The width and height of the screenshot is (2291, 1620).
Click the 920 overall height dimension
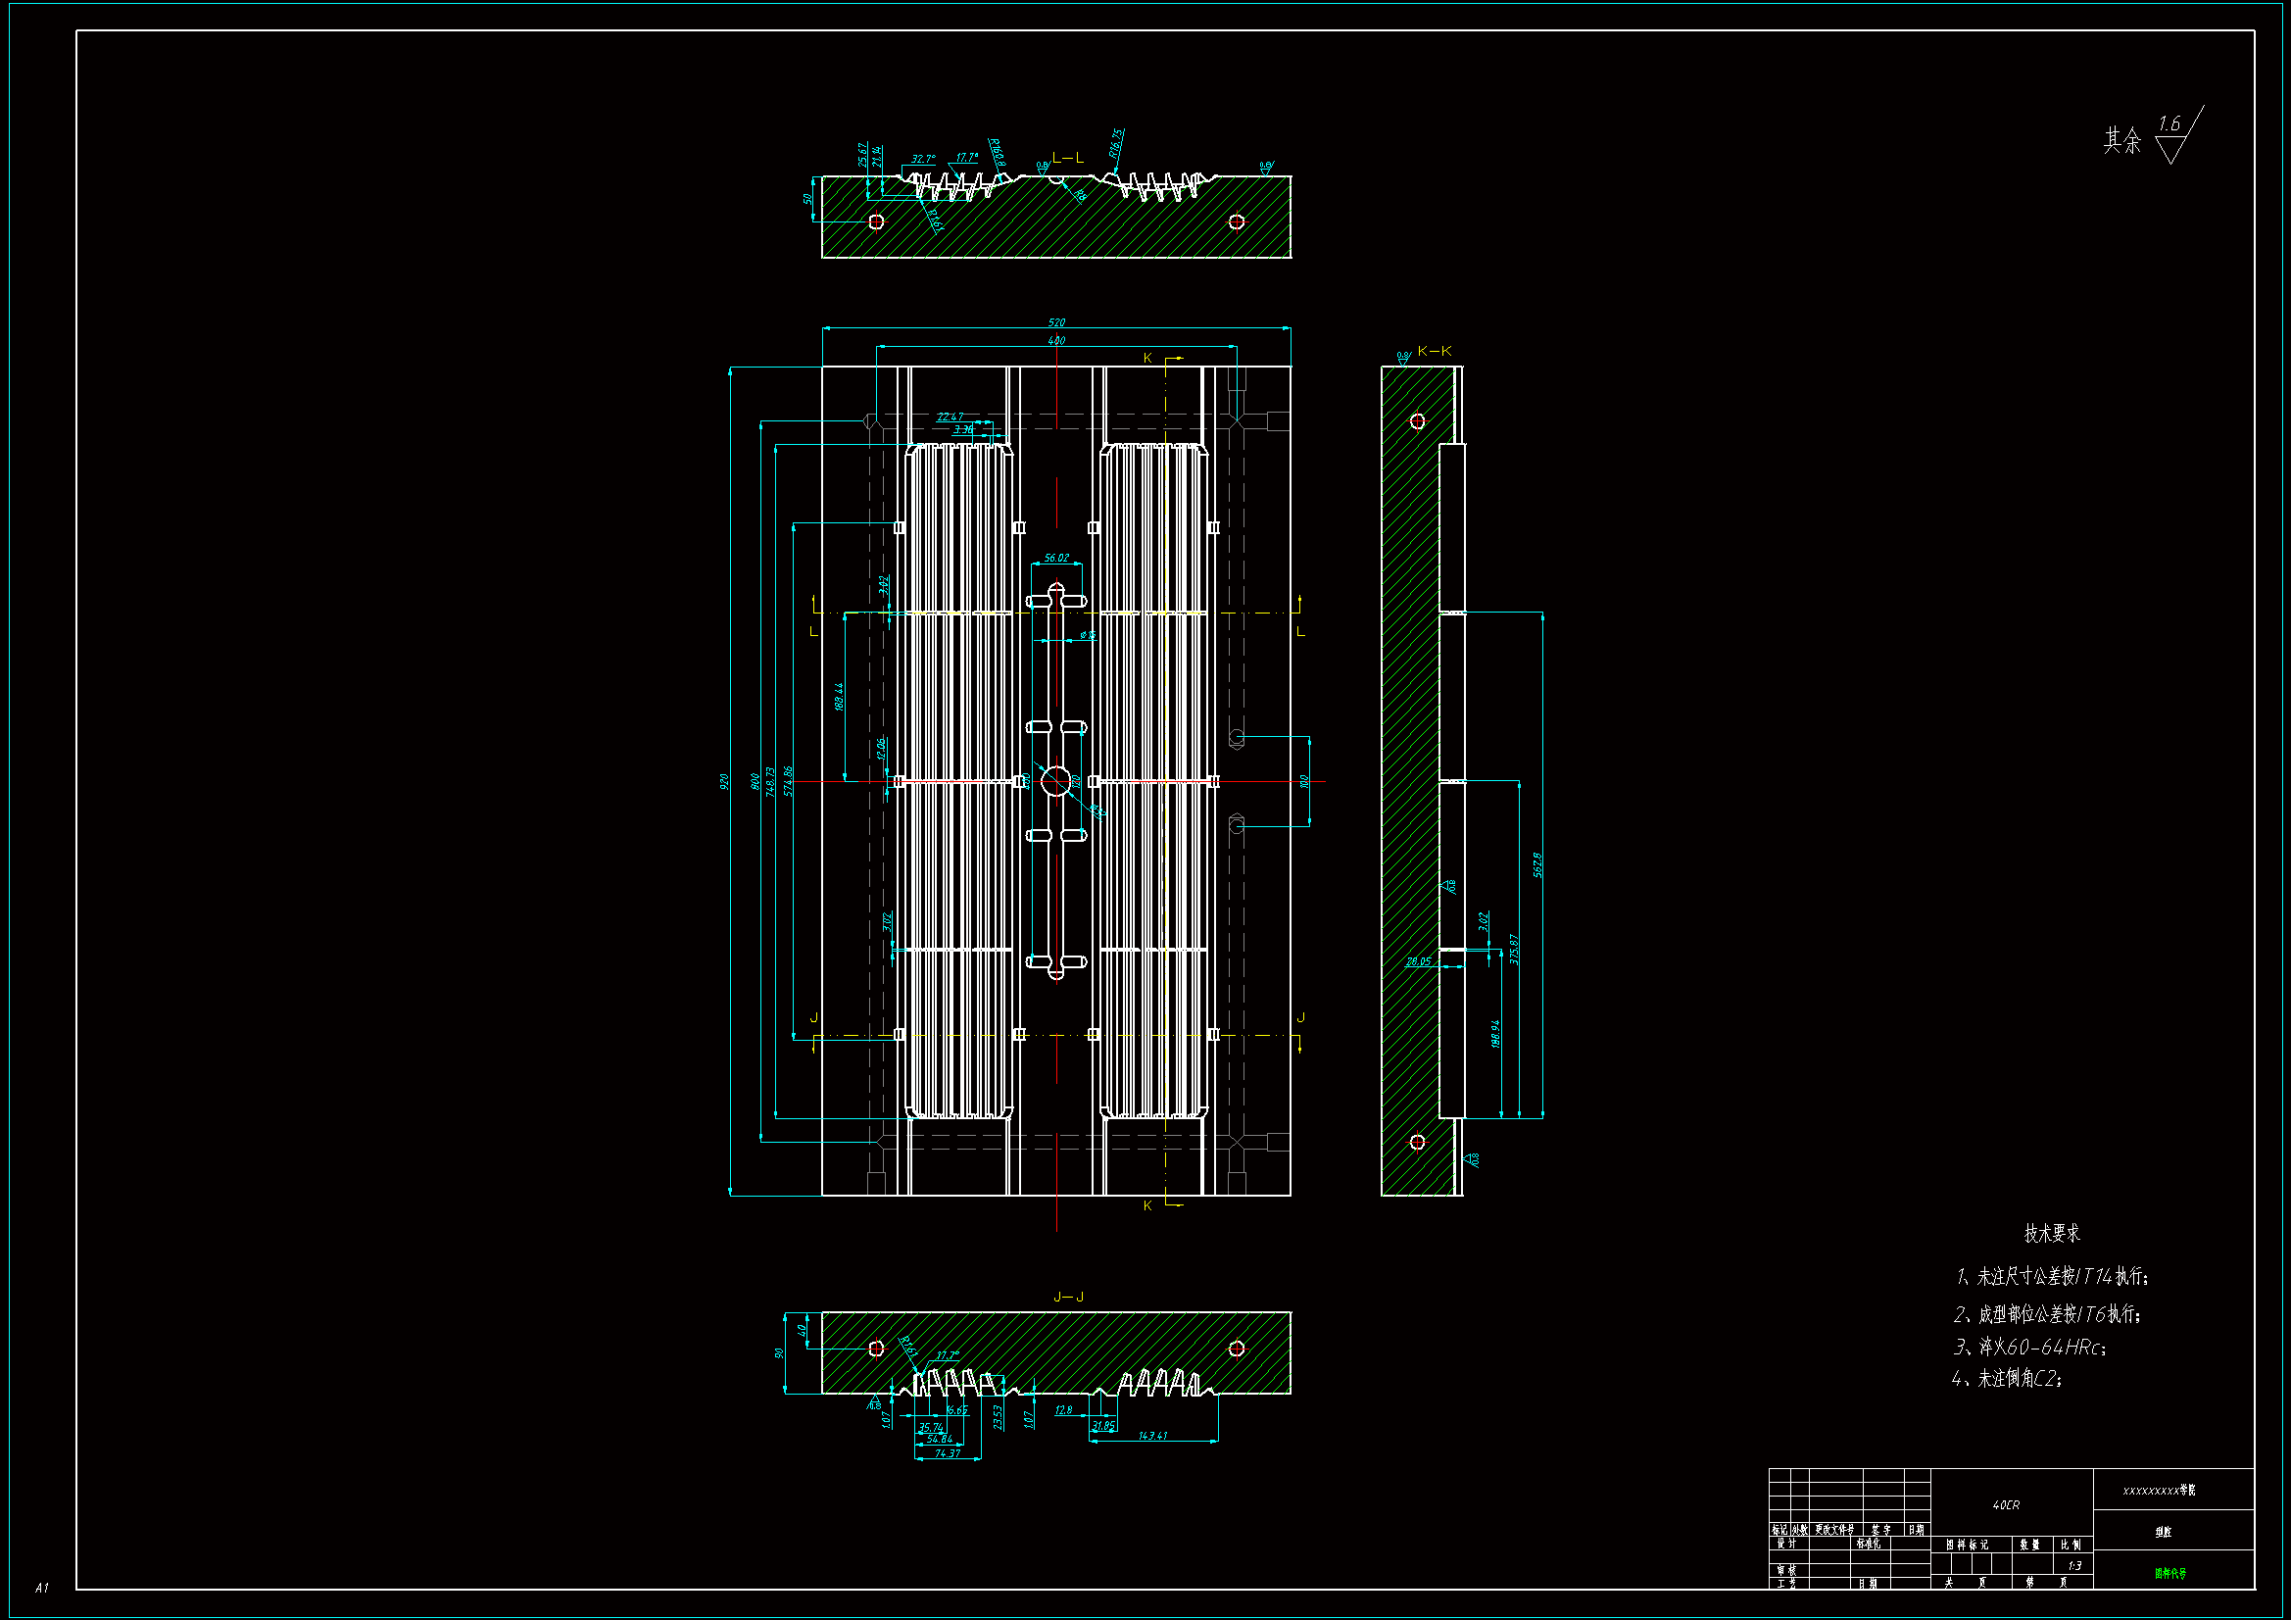click(724, 781)
